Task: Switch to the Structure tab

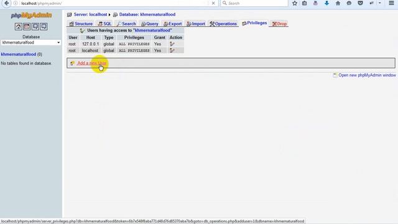Action: click(81, 24)
